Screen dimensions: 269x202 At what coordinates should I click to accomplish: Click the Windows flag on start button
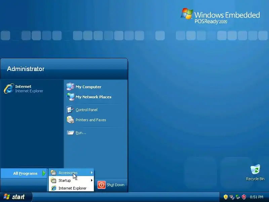7,197
